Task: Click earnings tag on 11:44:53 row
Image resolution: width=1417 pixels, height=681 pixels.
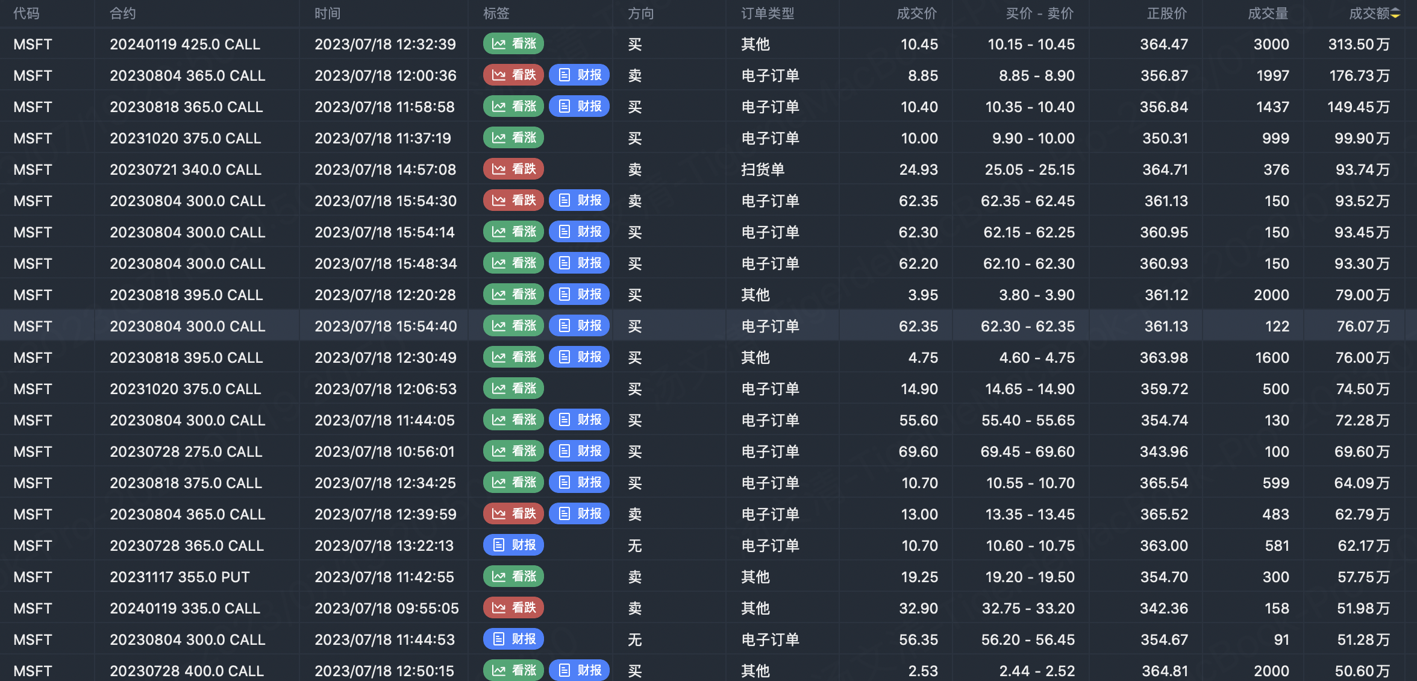Action: 513,639
